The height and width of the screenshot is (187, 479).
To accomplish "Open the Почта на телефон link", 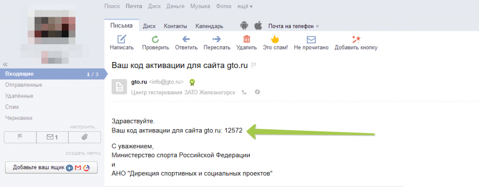I will [291, 26].
